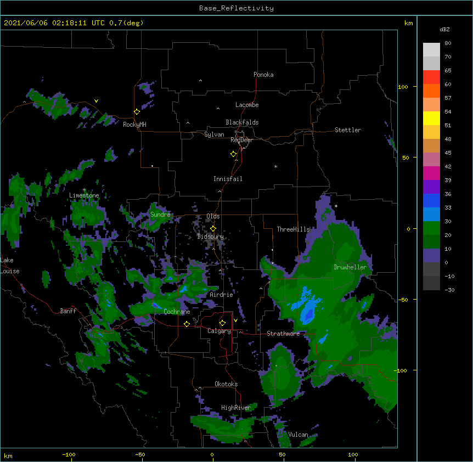Click the Banff label
473x462 pixels.
pyautogui.click(x=68, y=311)
